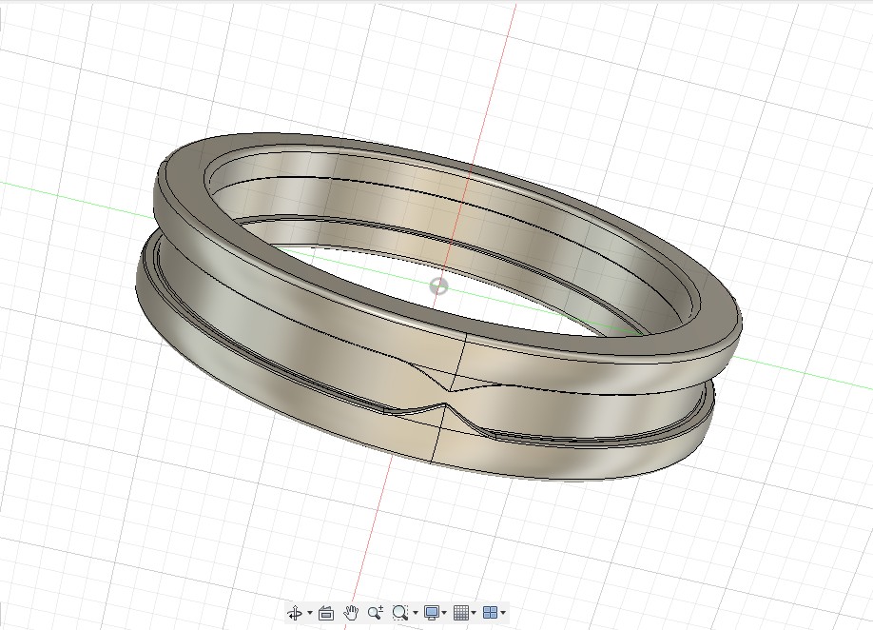873x630 pixels.
Task: Open the Fit tool dropdown arrow
Action: click(x=415, y=612)
